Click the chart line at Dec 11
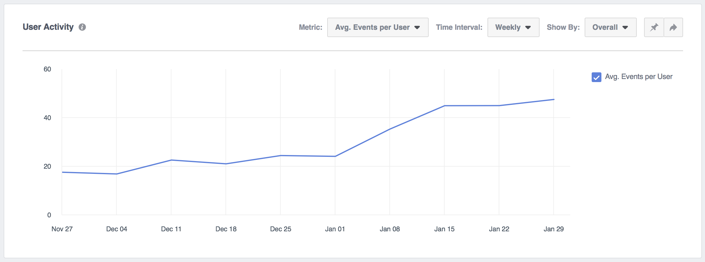The height and width of the screenshot is (262, 705). point(171,160)
